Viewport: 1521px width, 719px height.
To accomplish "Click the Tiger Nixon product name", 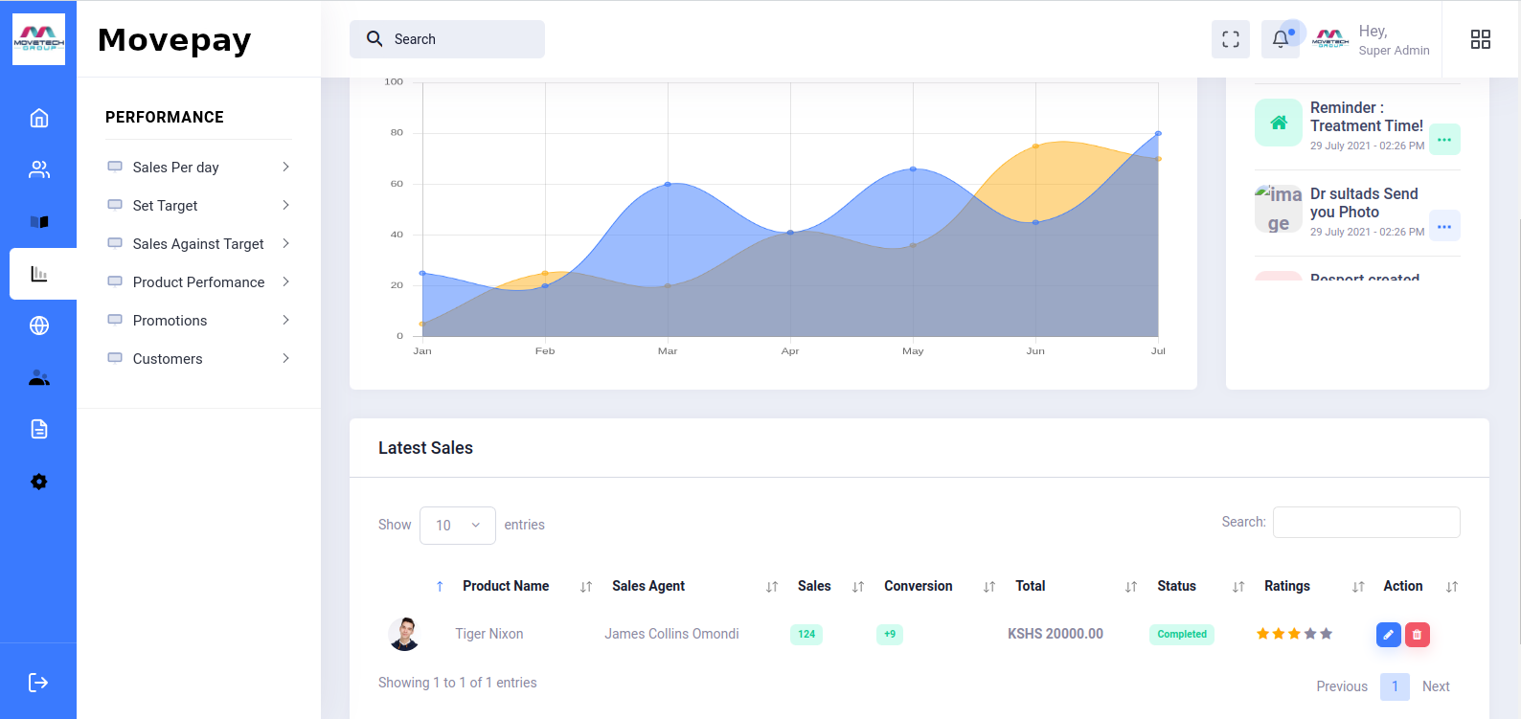I will click(489, 634).
